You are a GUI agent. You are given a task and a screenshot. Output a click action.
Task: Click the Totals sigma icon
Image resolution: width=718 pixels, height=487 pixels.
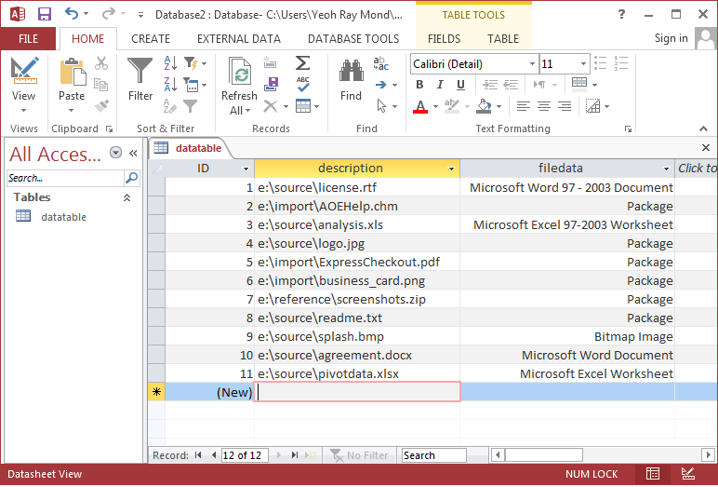pos(303,63)
